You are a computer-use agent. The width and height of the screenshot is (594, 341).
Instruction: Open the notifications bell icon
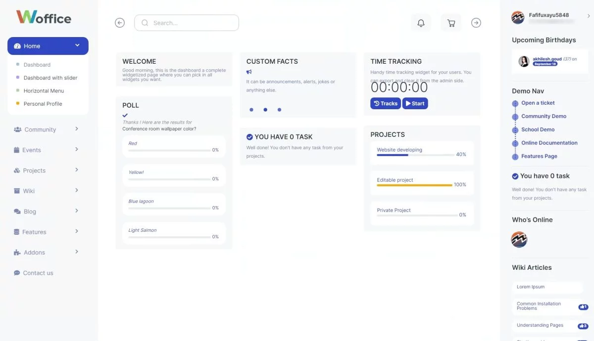(421, 23)
